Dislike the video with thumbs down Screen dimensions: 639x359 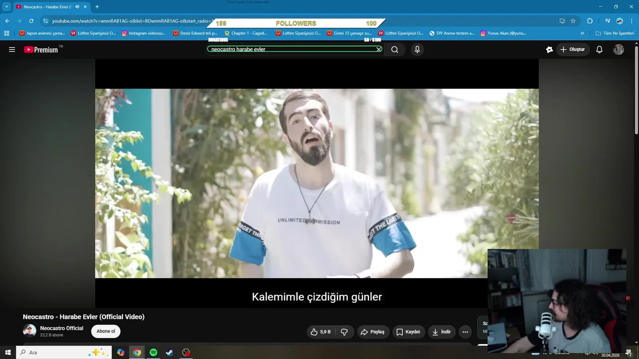point(344,332)
